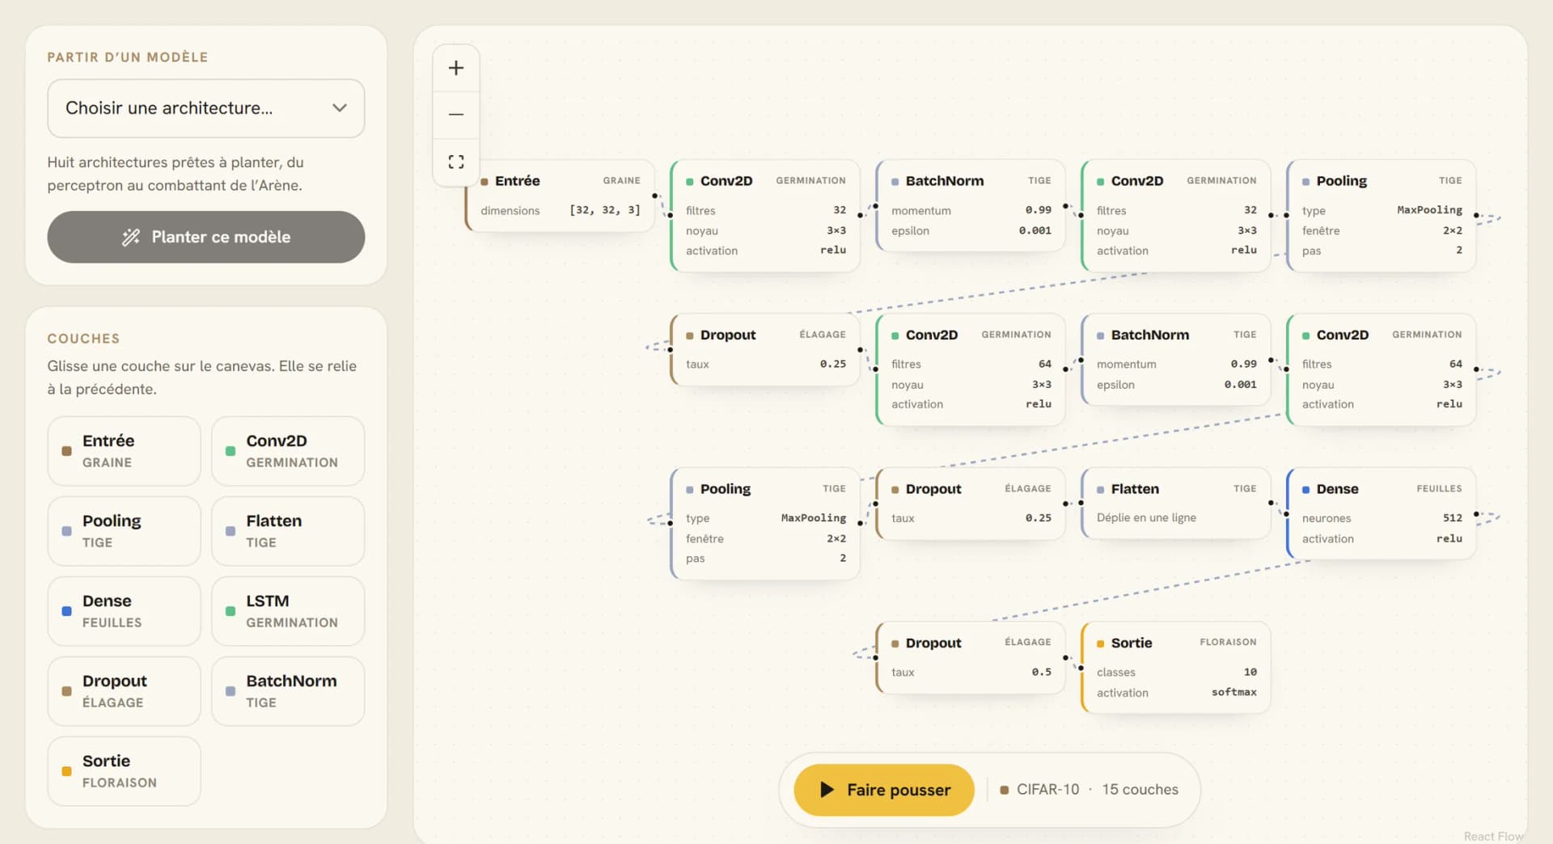Click the Sortie node's input handle

[1081, 668]
